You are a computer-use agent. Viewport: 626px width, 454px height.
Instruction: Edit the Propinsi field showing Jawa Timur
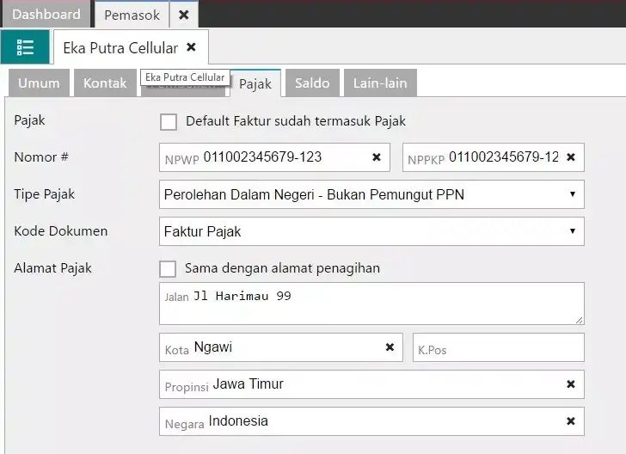point(371,384)
